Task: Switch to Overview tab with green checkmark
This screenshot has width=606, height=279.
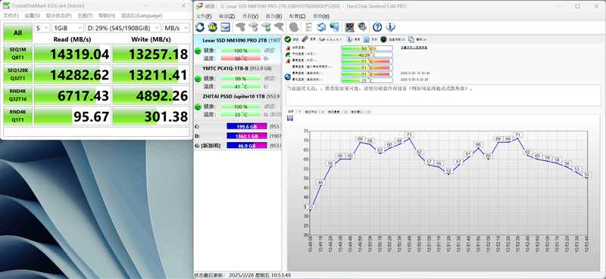Action: [292, 39]
